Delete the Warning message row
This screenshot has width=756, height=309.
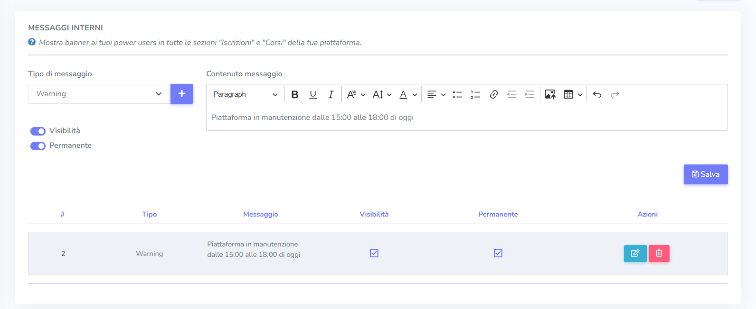click(x=659, y=254)
